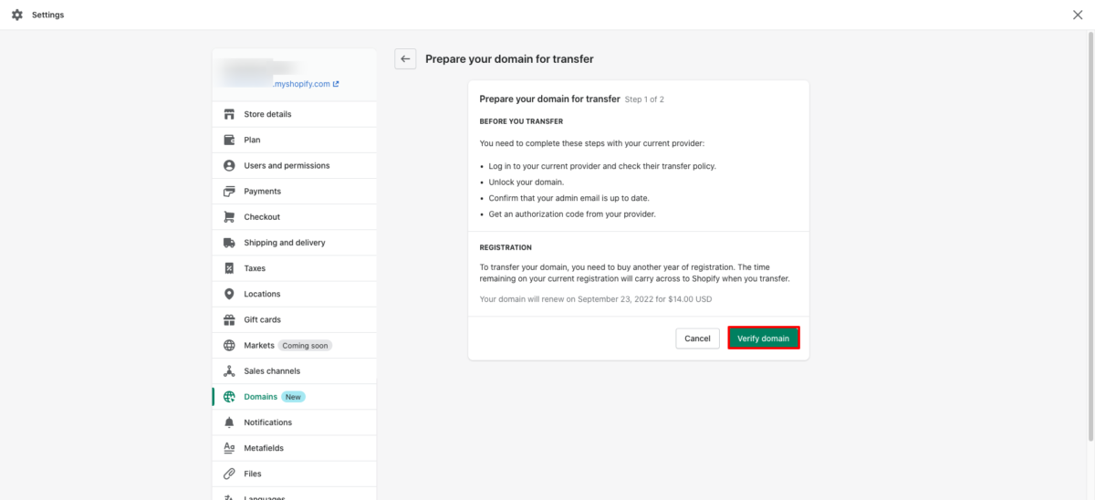Open the myshopify.com store link
Image resolution: width=1095 pixels, height=500 pixels.
[x=307, y=84]
